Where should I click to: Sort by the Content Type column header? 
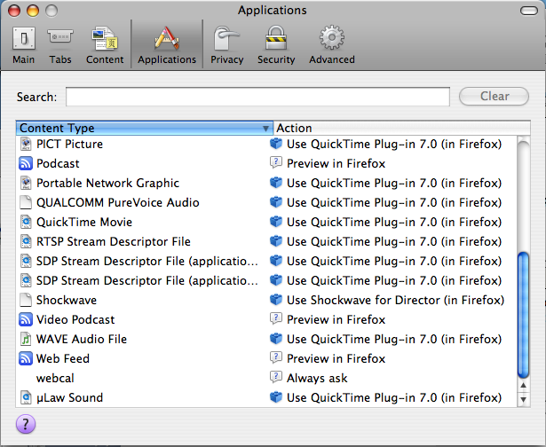click(142, 128)
